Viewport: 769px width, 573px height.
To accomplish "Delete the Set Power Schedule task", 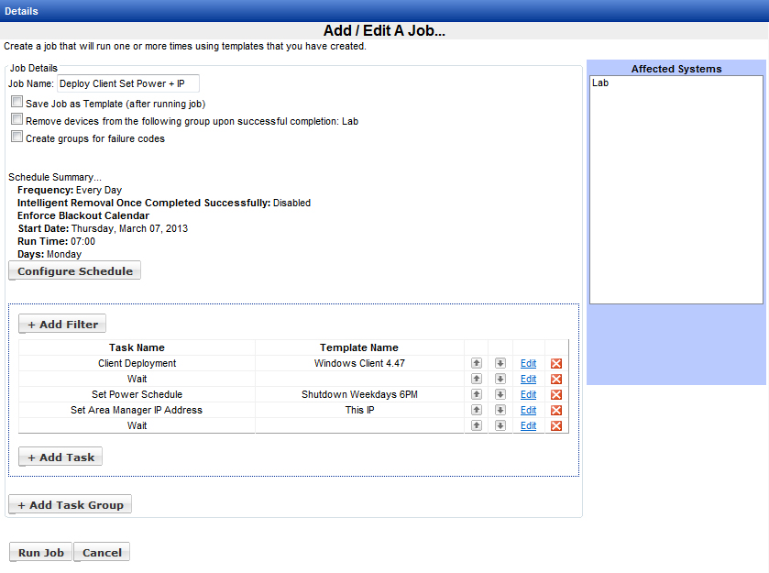I will (556, 395).
